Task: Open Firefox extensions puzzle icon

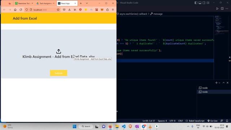Action: point(108,10)
